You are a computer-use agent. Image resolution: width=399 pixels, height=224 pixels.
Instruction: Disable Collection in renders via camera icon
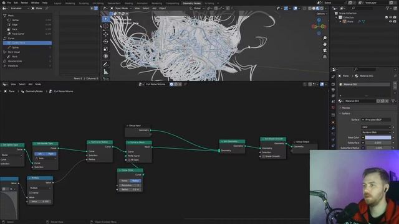[x=395, y=17]
